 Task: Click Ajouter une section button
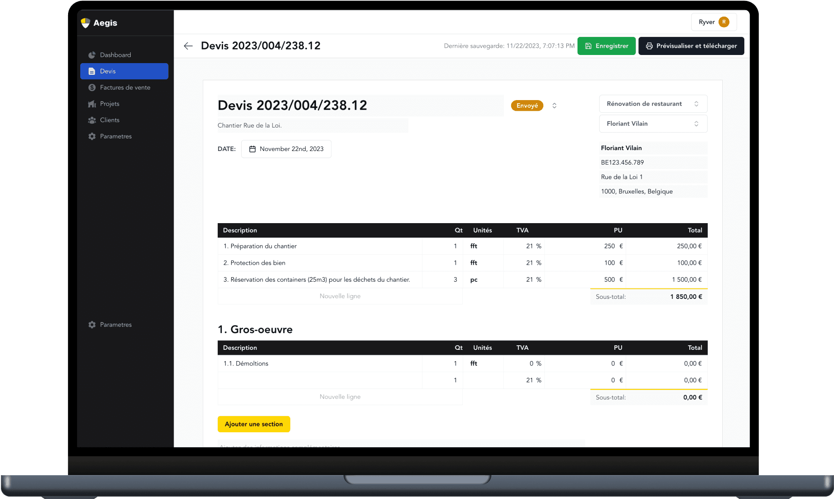click(254, 424)
